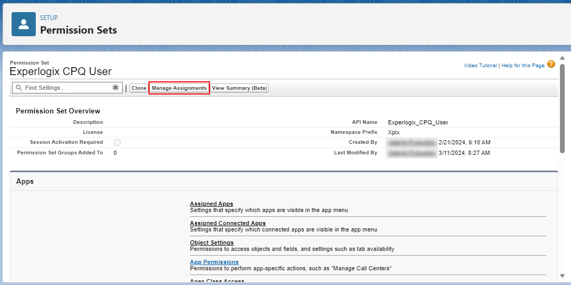Click the vertical scrollbar thumb

pos(562,108)
